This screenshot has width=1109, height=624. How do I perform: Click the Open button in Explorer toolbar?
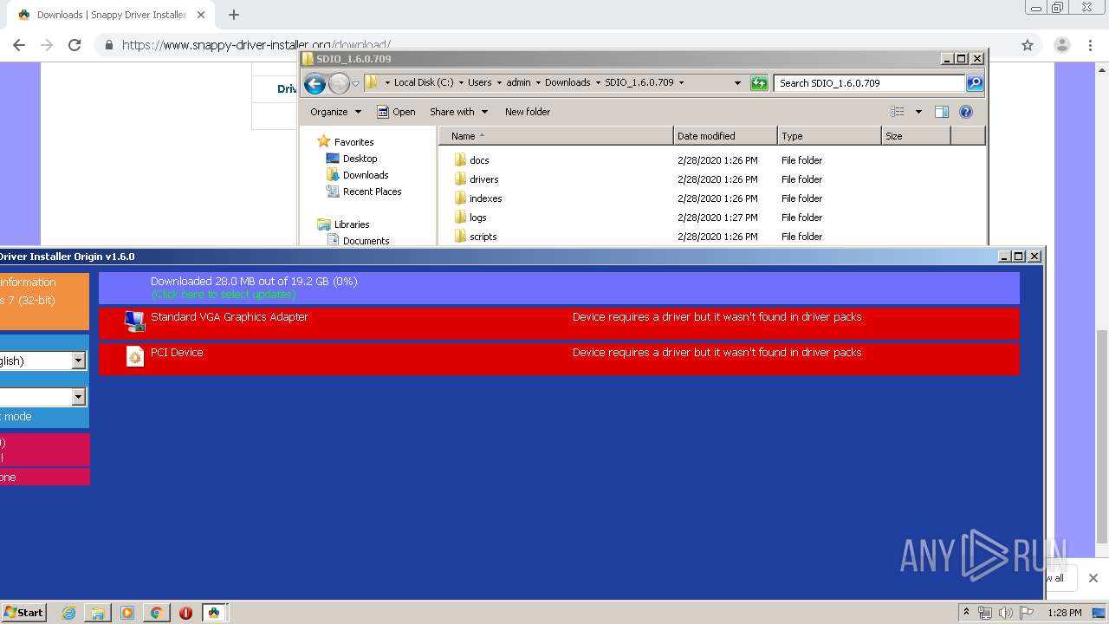click(x=396, y=112)
